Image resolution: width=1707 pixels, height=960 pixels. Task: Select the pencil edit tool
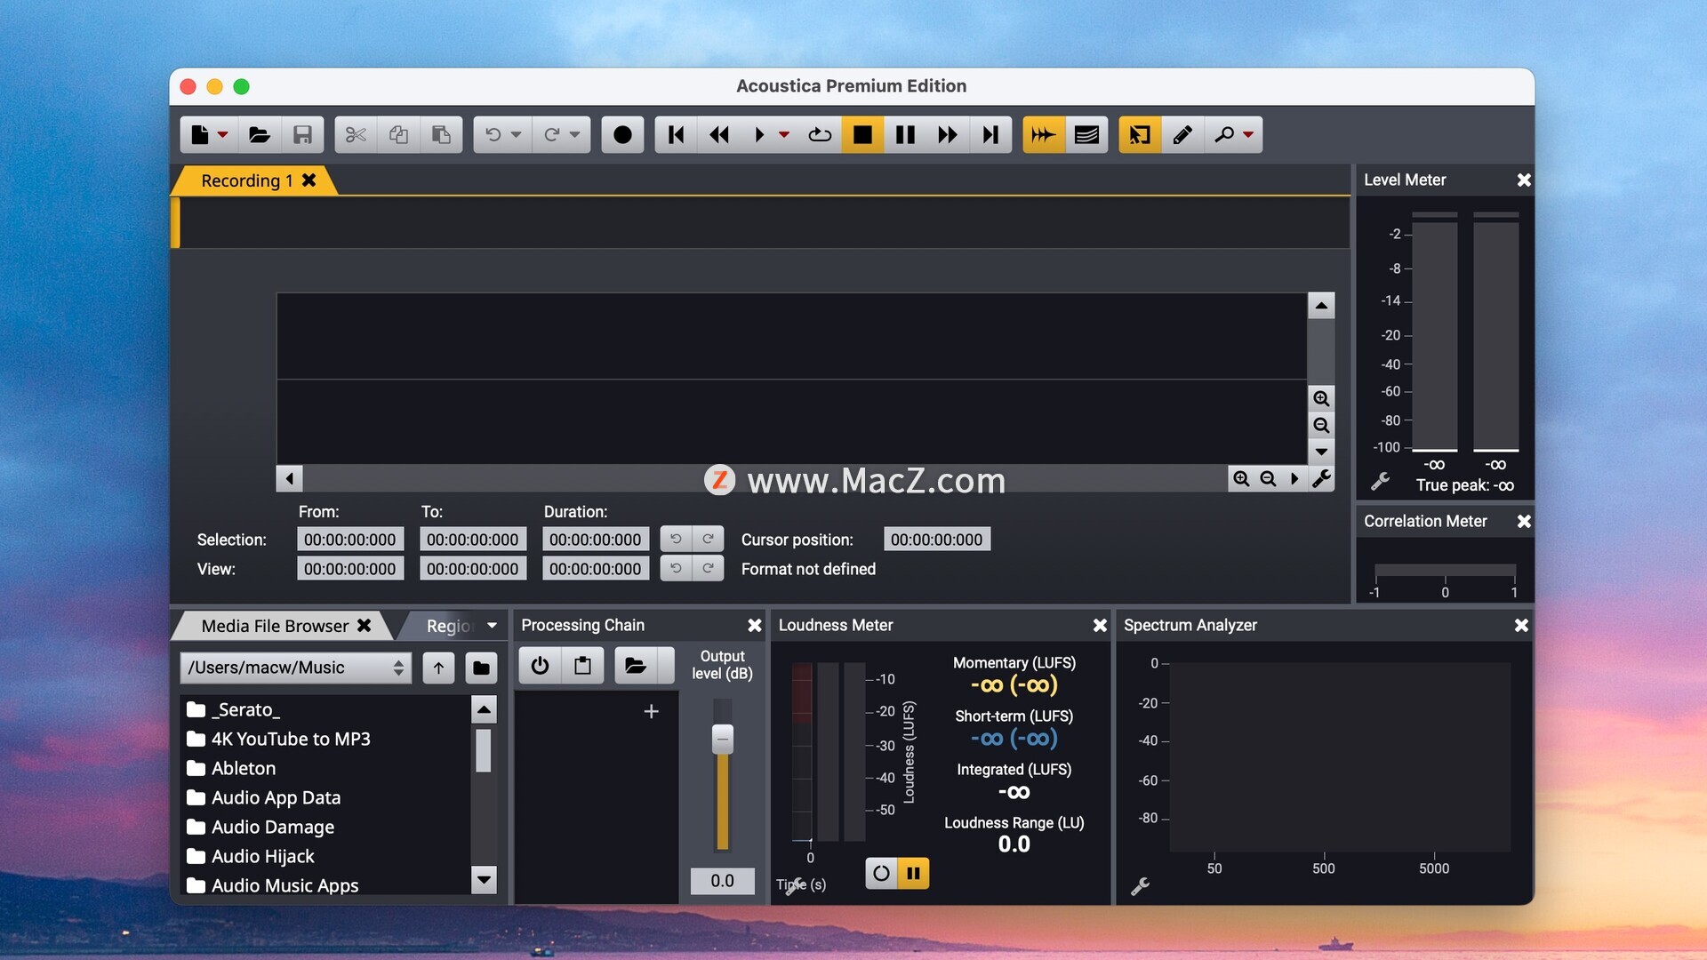[1182, 135]
